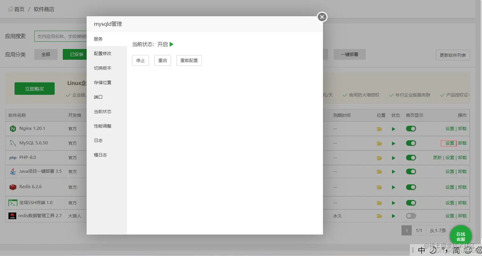Click the 重载配置 button
Image resolution: width=482 pixels, height=256 pixels.
coord(189,60)
